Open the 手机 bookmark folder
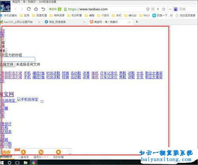198x165 pixels. [117, 15]
